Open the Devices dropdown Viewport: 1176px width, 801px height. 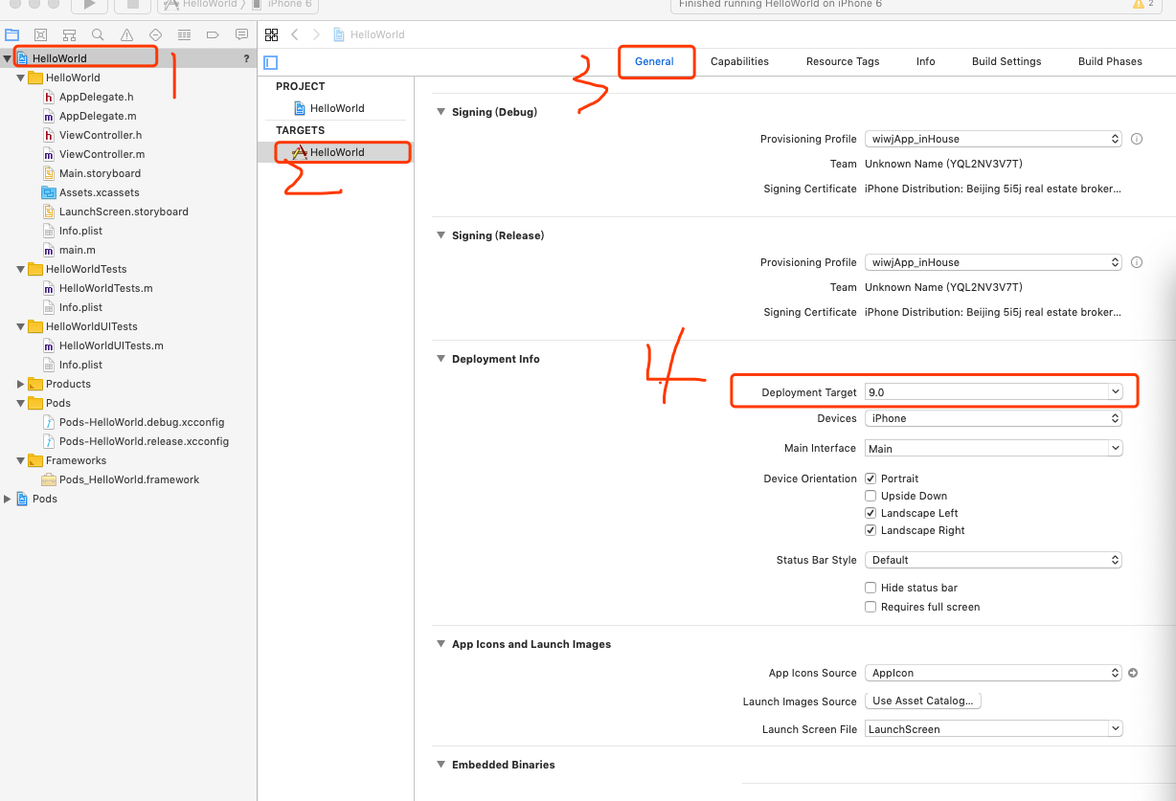993,418
